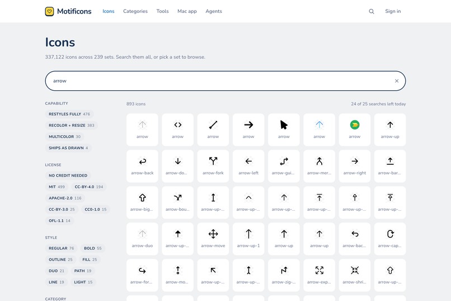Screen dimensions: 451x301
Task: Choose the arrow-for... forward icon
Action: point(142,275)
